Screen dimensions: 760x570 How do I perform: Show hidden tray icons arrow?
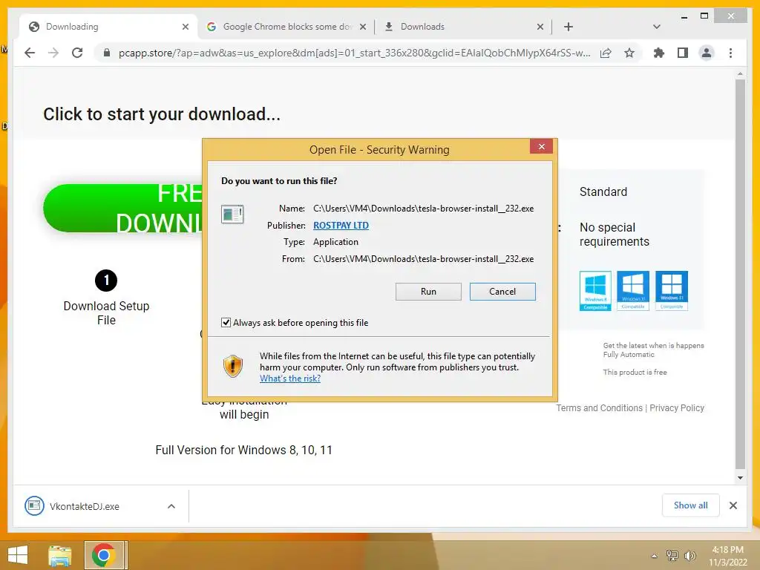pos(655,556)
